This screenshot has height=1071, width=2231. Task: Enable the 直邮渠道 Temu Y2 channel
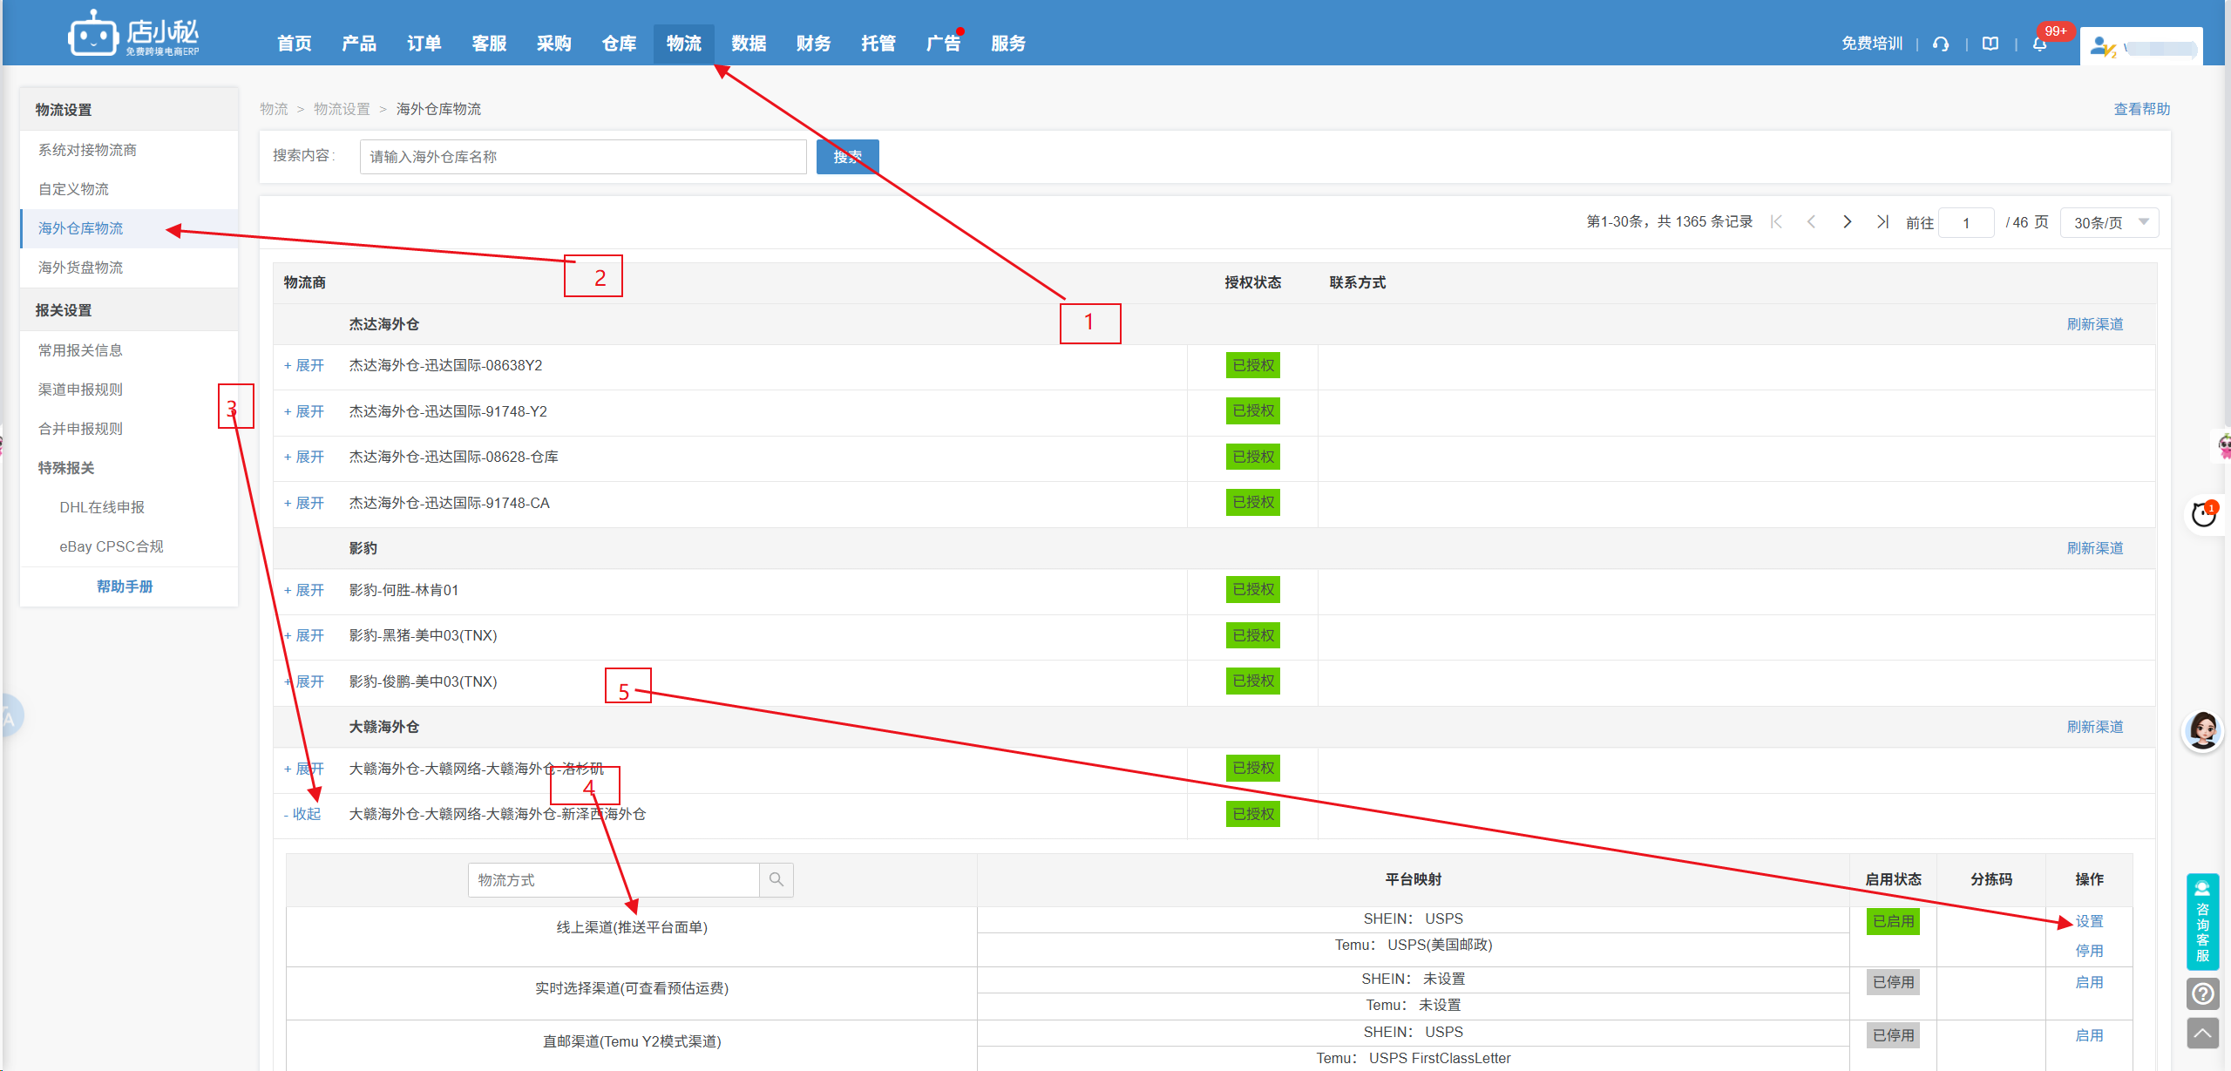pyautogui.click(x=2088, y=1035)
